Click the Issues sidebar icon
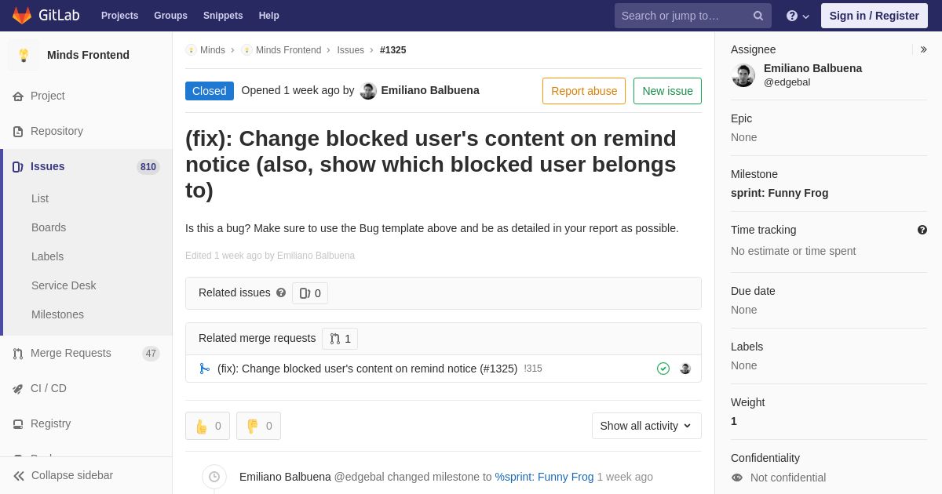This screenshot has height=494, width=942. point(18,167)
